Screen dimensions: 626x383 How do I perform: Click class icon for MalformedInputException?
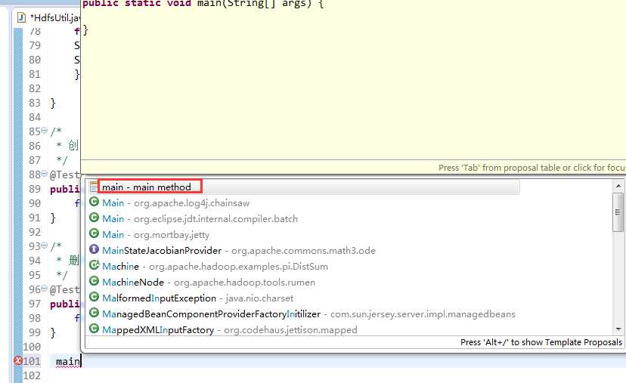(94, 297)
